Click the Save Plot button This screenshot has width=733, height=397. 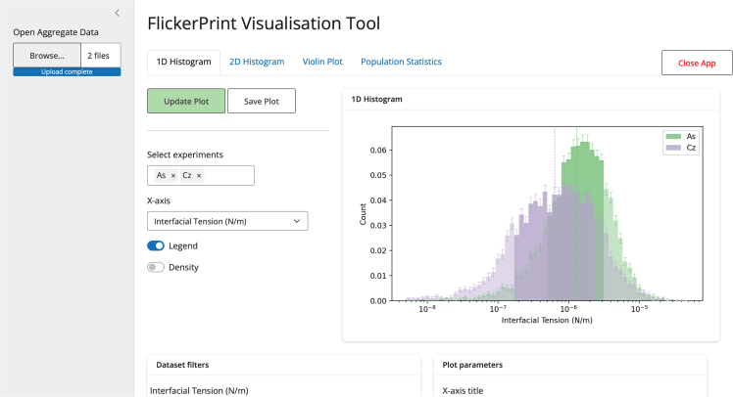[262, 101]
